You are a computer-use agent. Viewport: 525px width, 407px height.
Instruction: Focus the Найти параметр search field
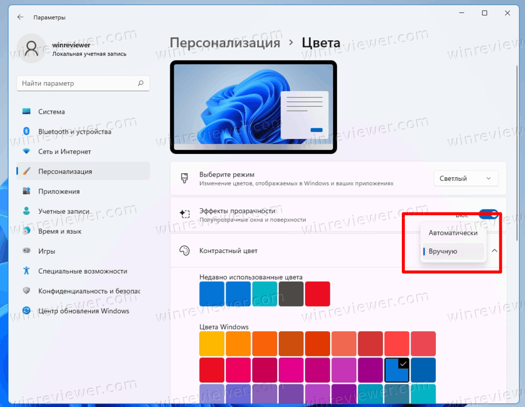[83, 83]
